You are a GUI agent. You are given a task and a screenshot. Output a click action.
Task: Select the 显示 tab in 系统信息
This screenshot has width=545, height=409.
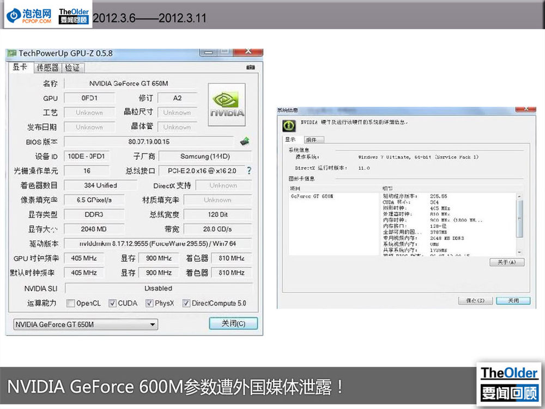pos(291,140)
